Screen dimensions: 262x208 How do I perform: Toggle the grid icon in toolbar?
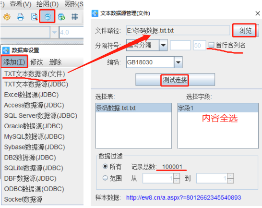75,17
